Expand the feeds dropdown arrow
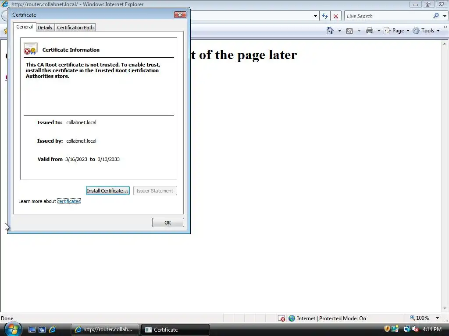The image size is (449, 336). [x=359, y=31]
